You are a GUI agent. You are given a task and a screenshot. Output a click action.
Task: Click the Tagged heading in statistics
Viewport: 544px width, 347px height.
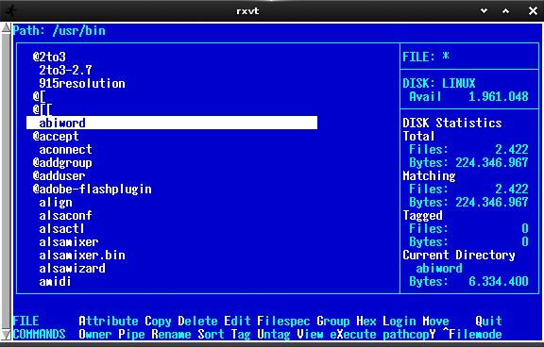(x=422, y=215)
